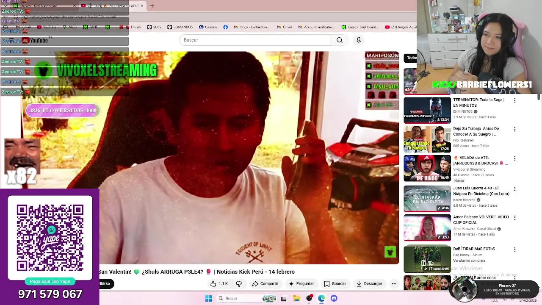Click title 'TERMINATOR: Toda la Saga'

pyautogui.click(x=478, y=103)
